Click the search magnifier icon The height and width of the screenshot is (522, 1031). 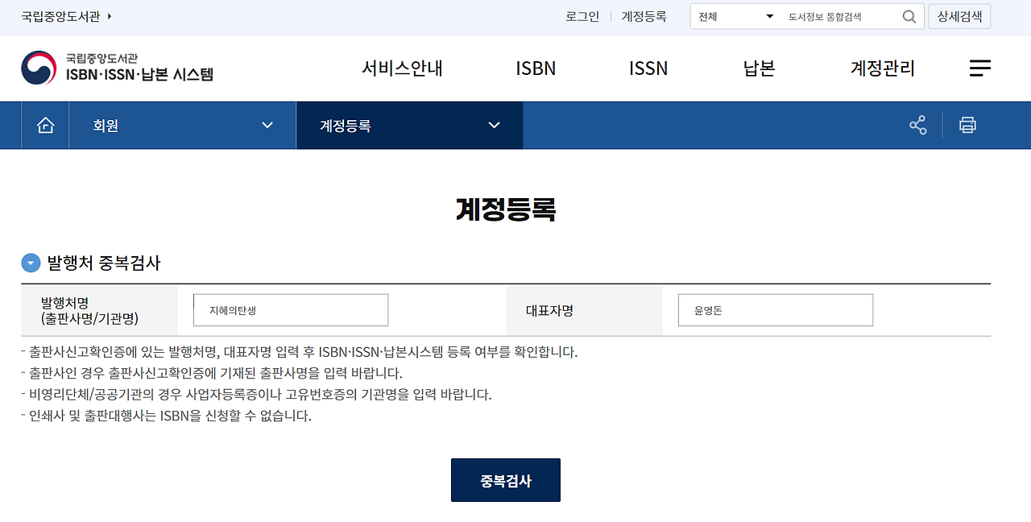click(909, 16)
